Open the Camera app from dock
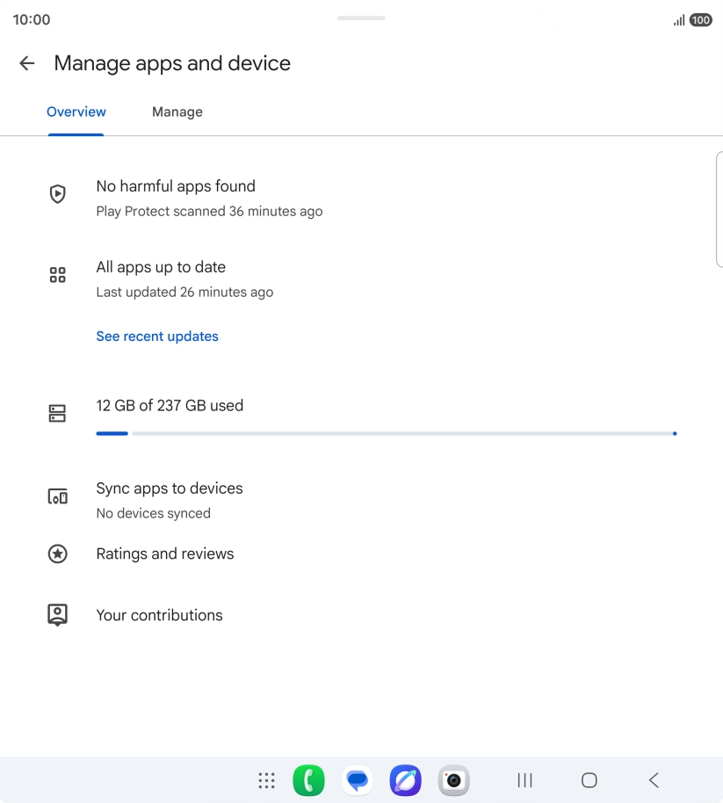This screenshot has height=803, width=723. tap(453, 780)
